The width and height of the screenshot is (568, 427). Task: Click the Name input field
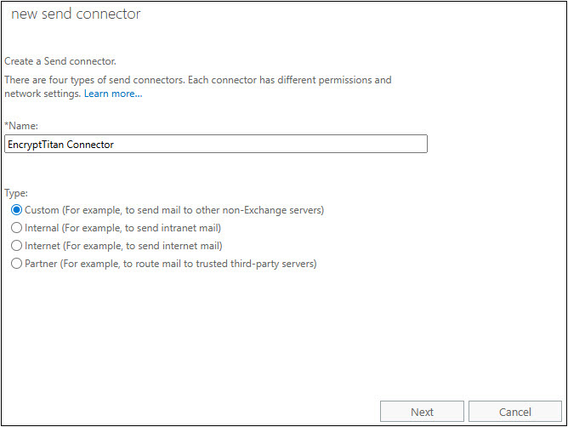216,144
